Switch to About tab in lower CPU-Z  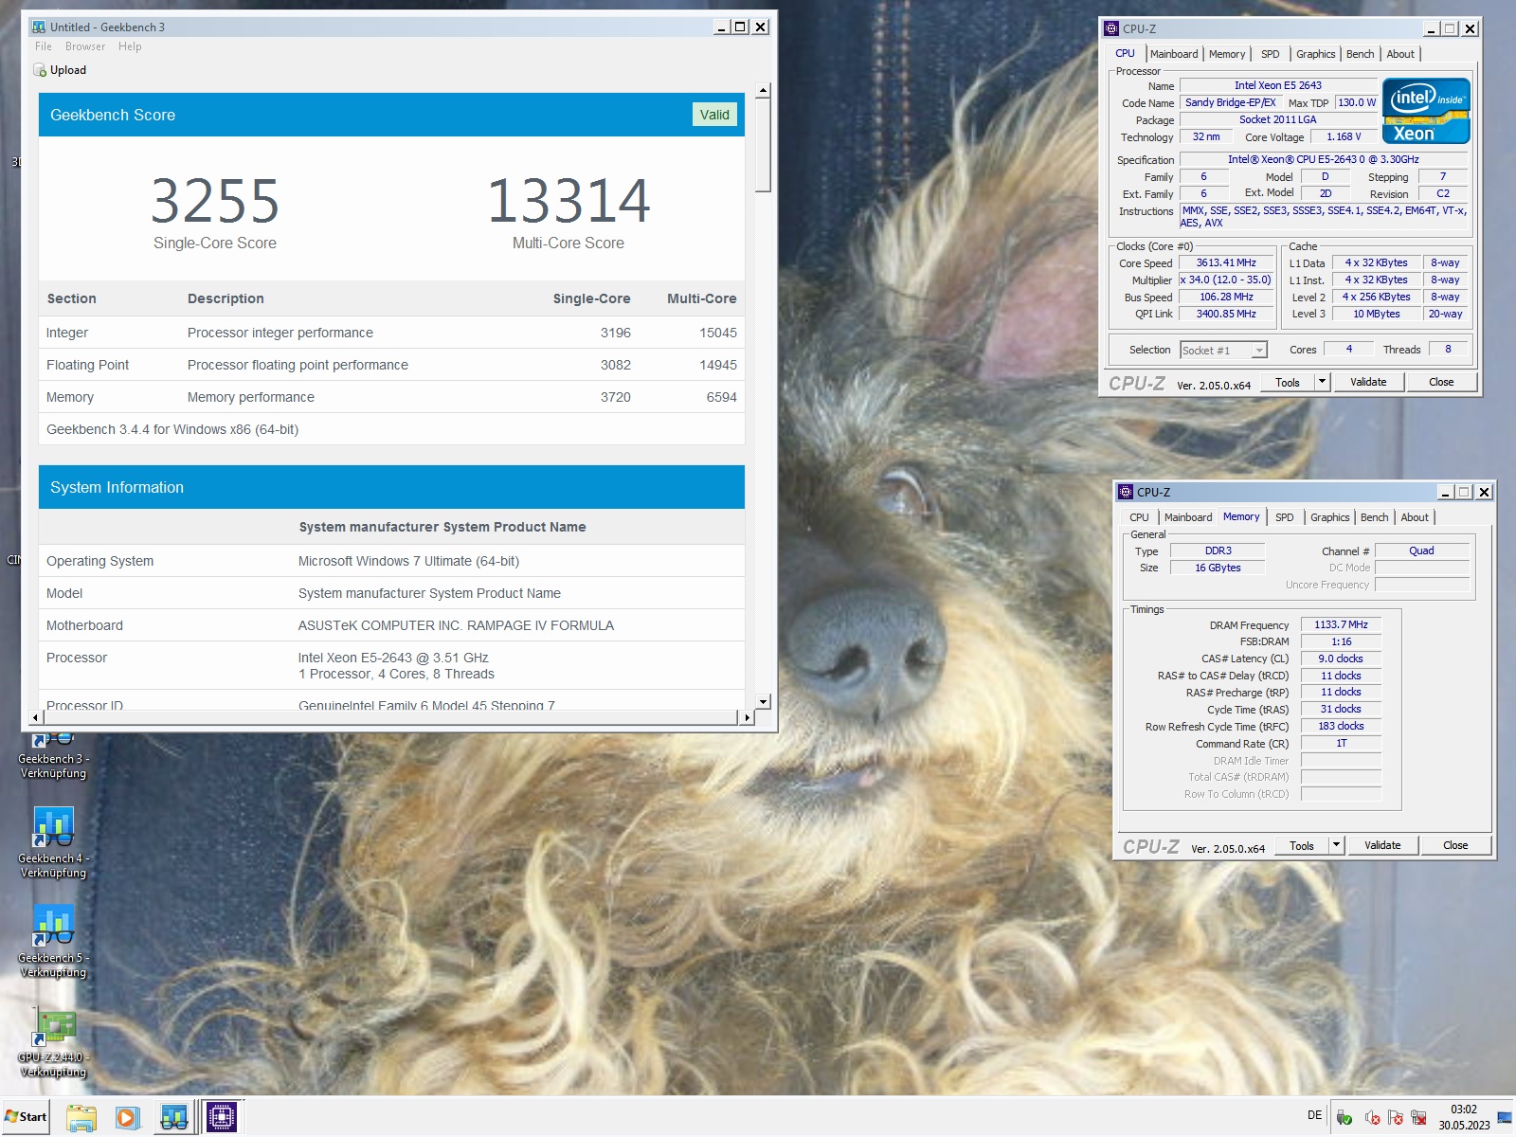point(1415,517)
